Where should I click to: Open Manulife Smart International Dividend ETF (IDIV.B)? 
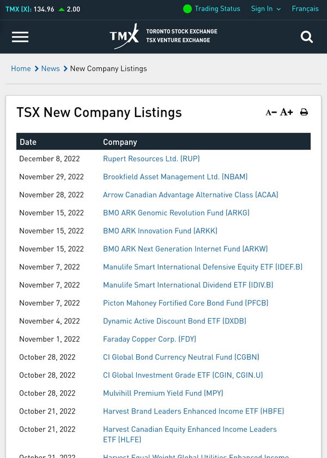[188, 285]
